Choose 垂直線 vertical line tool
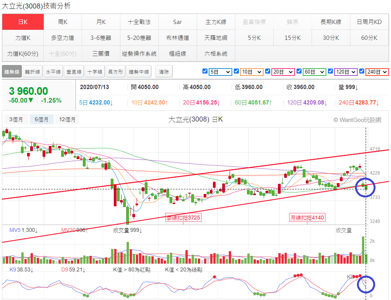Viewport: 391px width, 300px height. tap(74, 72)
